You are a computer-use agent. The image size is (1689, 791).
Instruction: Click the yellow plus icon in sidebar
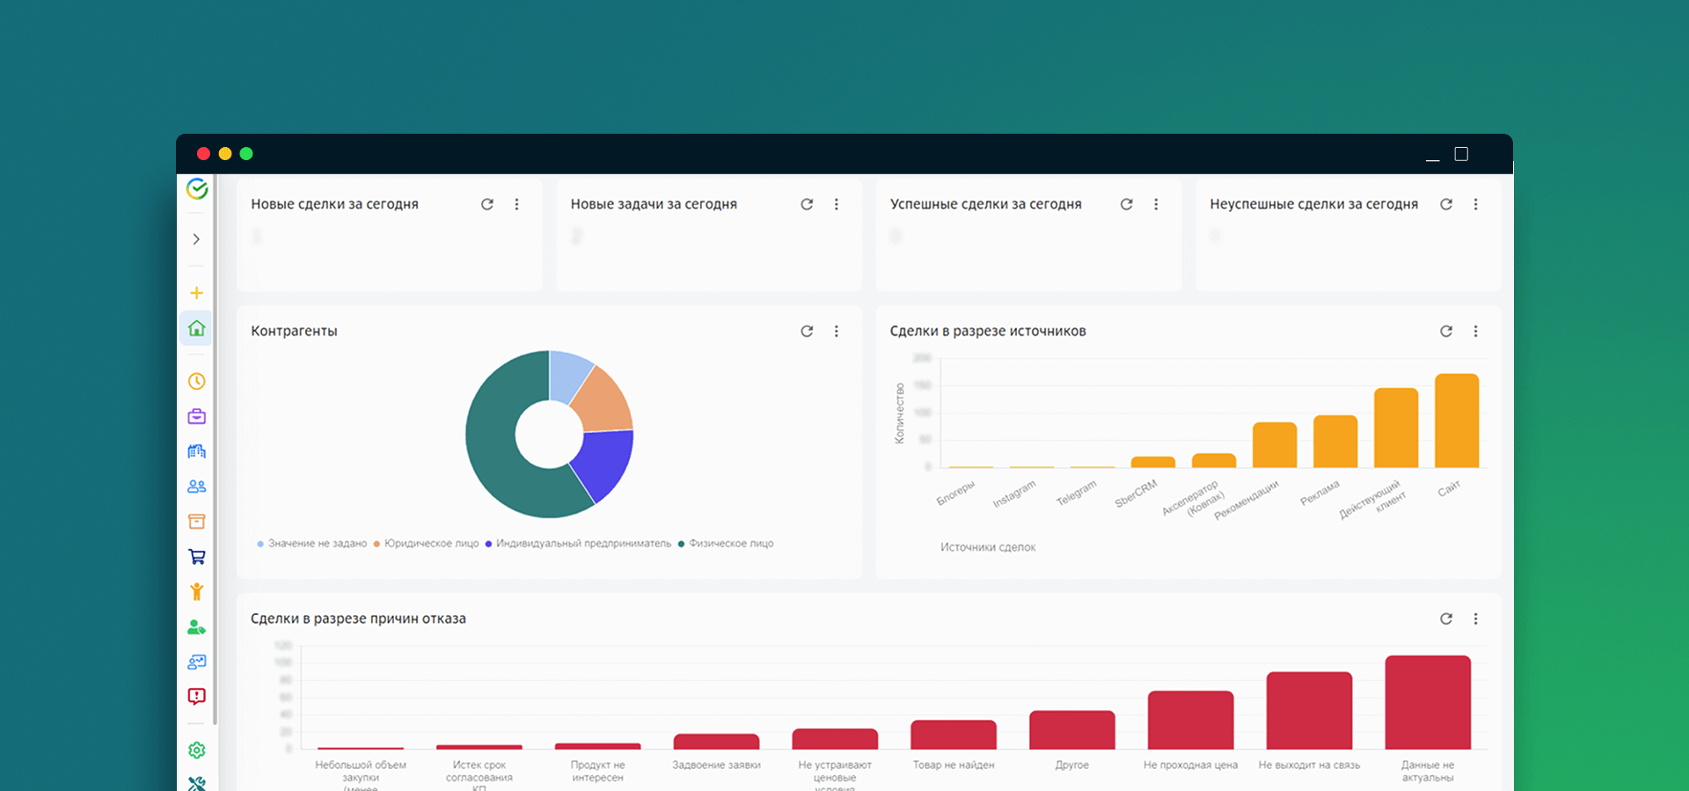(x=196, y=293)
